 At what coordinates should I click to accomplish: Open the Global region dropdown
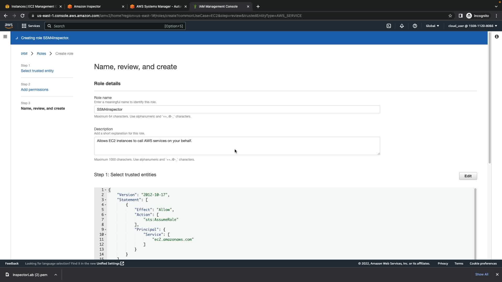(x=432, y=26)
